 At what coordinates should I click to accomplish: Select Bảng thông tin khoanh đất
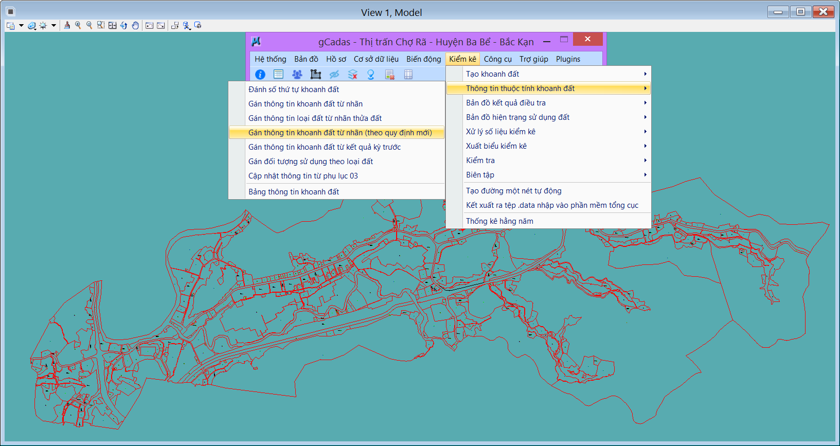293,192
